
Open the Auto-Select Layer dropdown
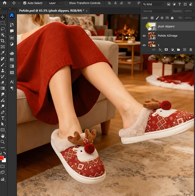tap(54, 3)
